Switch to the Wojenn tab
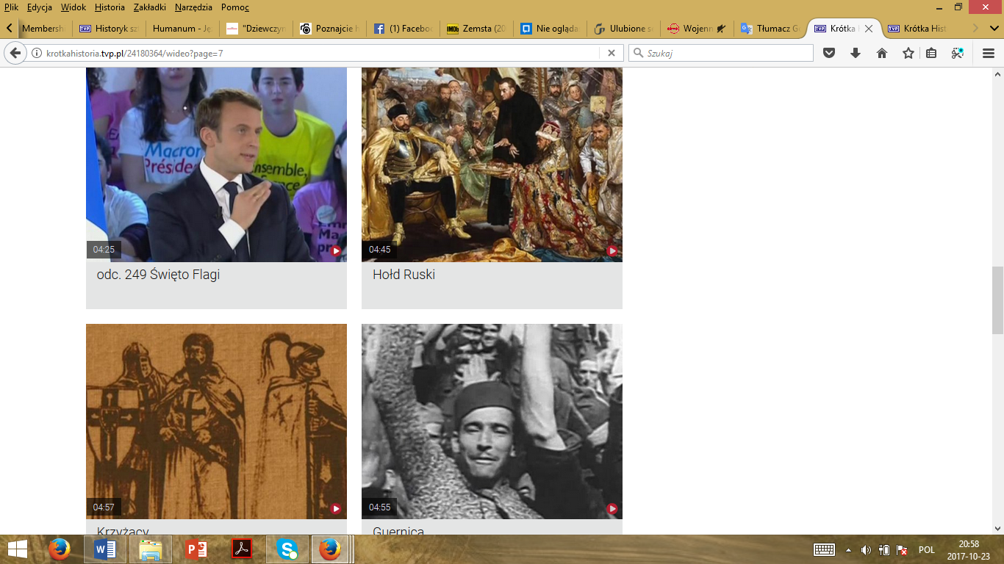Screen dimensions: 1004x564 [696, 29]
